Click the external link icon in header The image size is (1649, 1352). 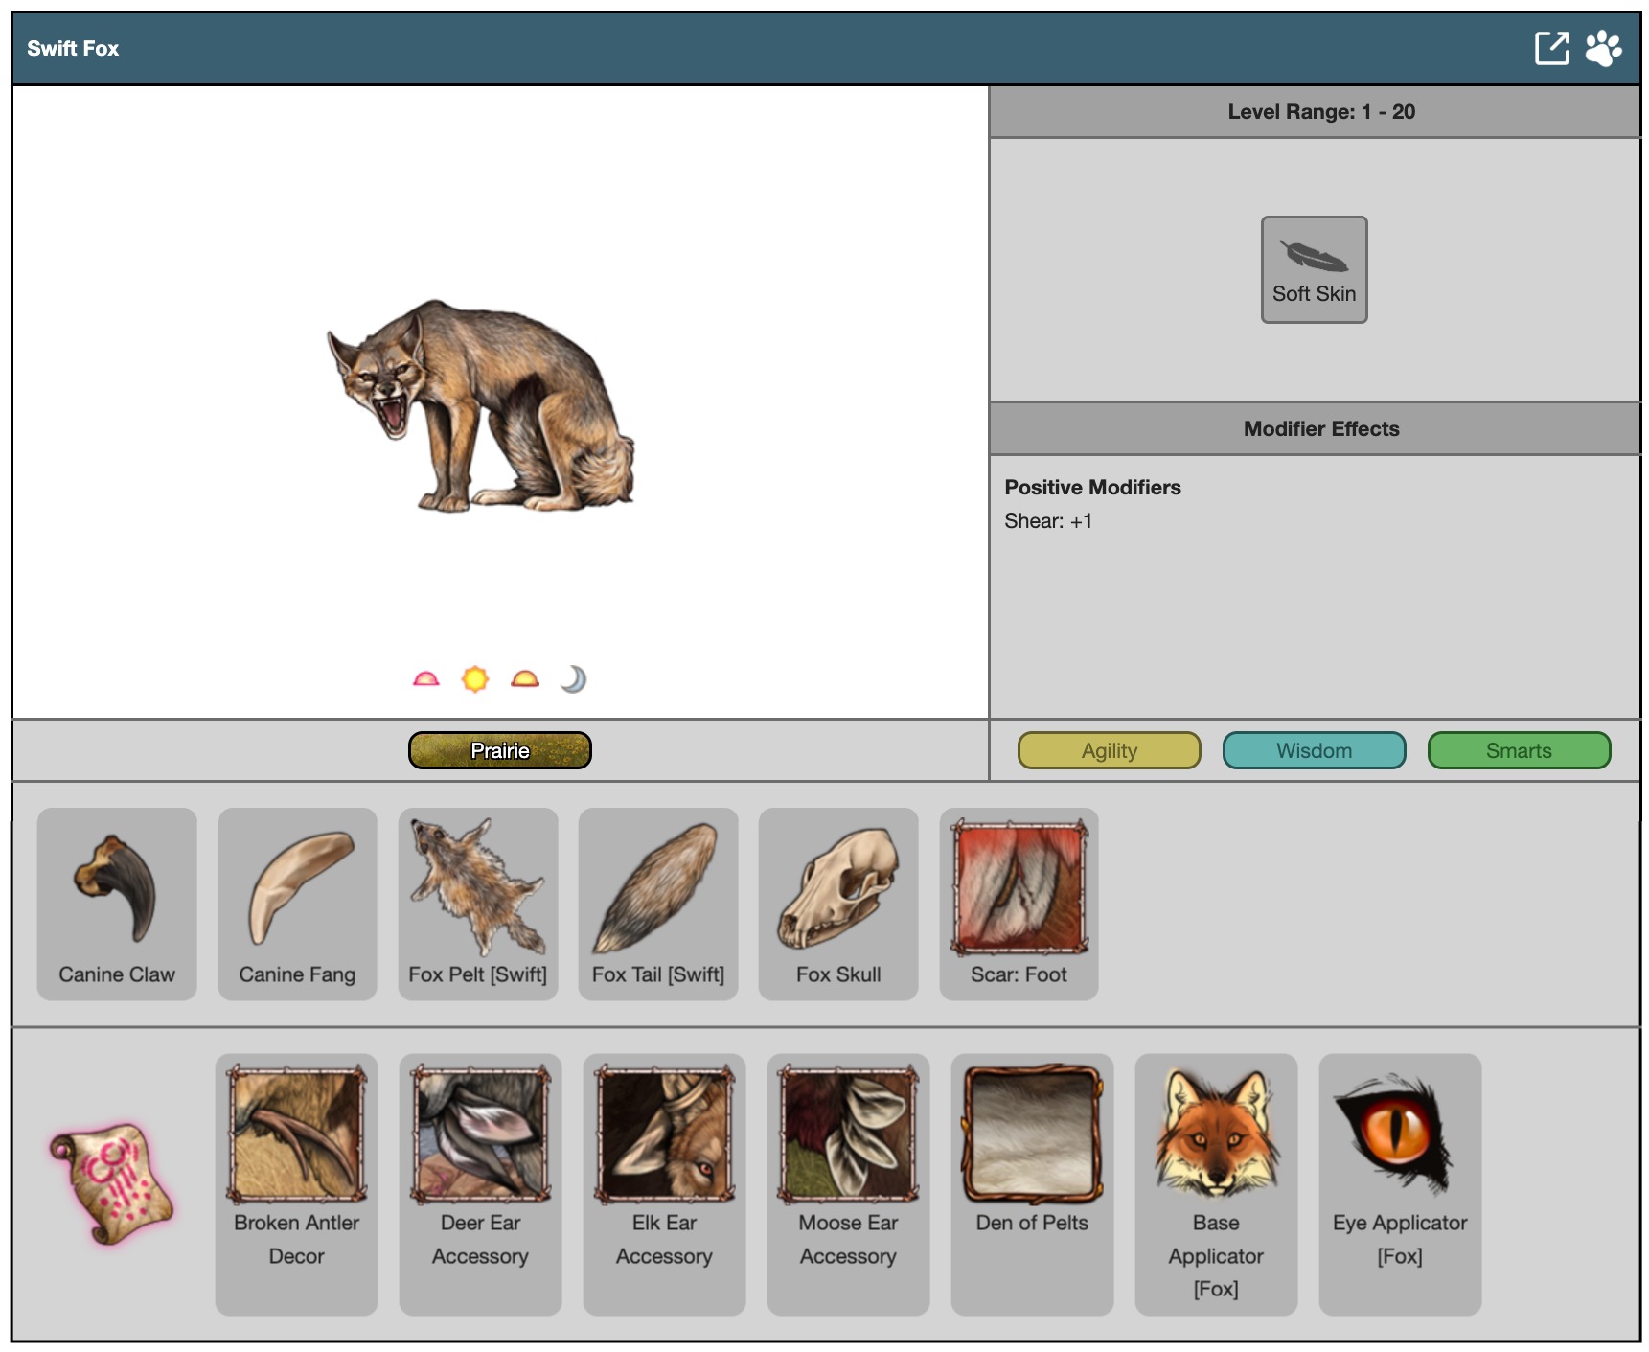(x=1551, y=48)
